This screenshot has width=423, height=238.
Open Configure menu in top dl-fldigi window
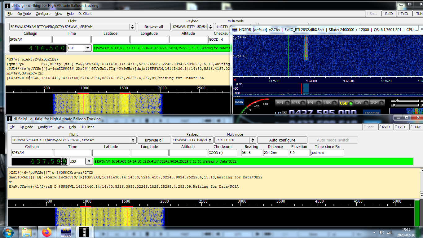point(43,14)
